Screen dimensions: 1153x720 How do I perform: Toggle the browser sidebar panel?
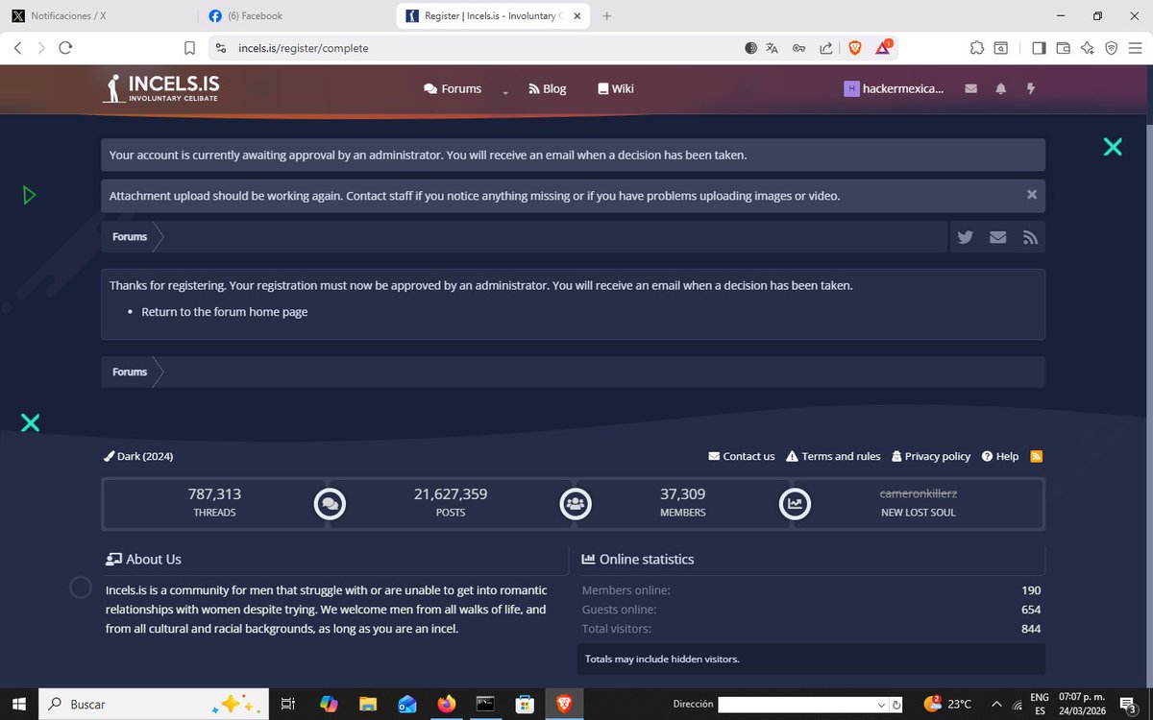tap(1039, 48)
